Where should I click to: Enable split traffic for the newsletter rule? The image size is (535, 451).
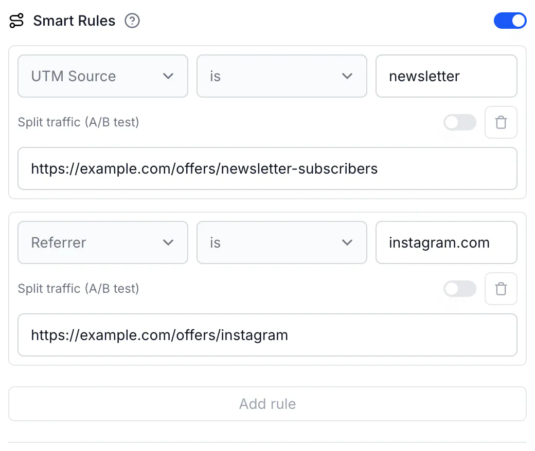460,122
